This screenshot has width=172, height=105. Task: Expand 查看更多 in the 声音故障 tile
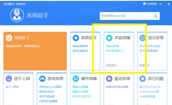111,65
